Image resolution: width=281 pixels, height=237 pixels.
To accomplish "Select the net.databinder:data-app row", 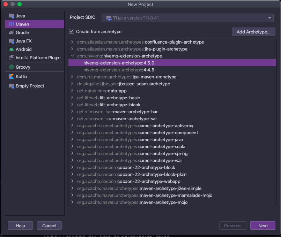I will 172,91.
